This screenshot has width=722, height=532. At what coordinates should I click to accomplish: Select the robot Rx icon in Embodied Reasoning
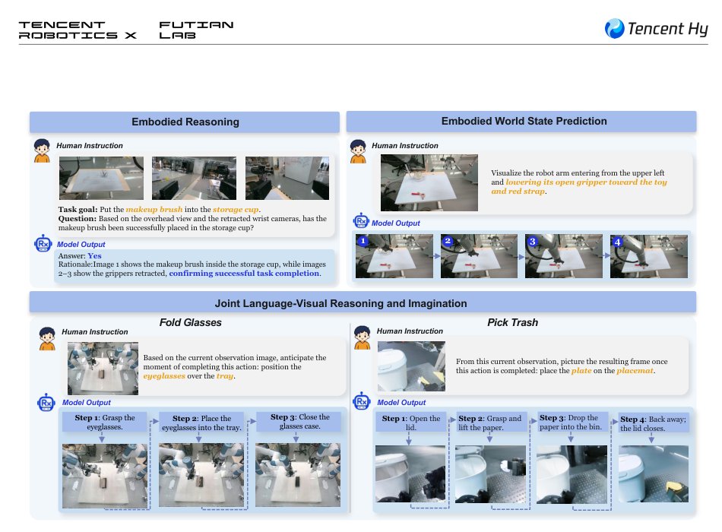pos(43,243)
